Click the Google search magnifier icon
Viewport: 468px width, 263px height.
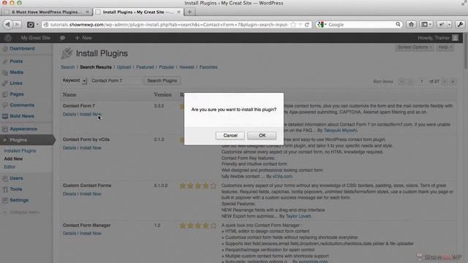pyautogui.click(x=398, y=24)
